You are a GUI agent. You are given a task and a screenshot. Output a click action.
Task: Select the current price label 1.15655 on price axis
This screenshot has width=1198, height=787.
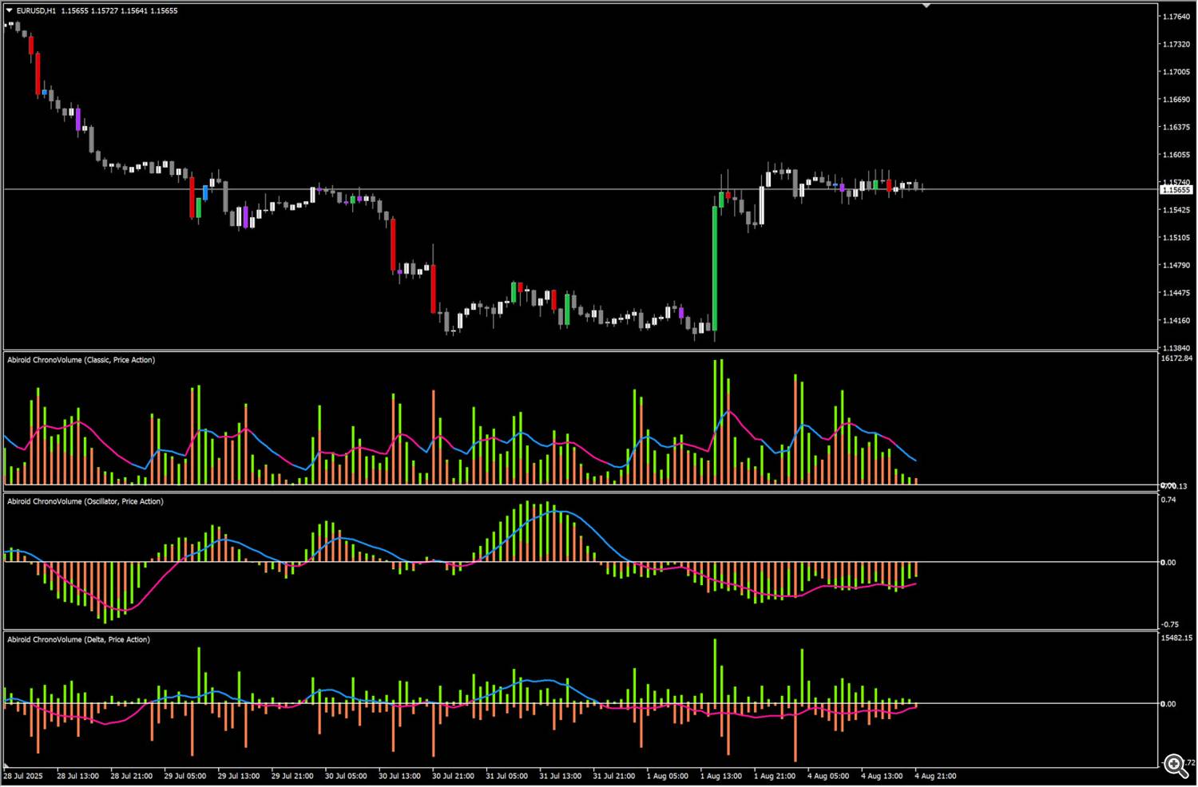1176,190
